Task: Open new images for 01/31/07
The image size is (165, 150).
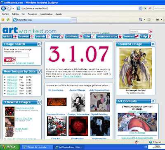Action: coord(12,85)
